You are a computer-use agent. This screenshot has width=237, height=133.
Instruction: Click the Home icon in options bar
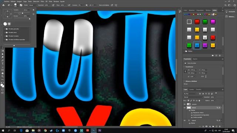click(x=3, y=5)
